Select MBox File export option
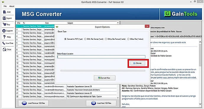The height and width of the screenshot is (109, 204). pyautogui.click(x=135, y=39)
